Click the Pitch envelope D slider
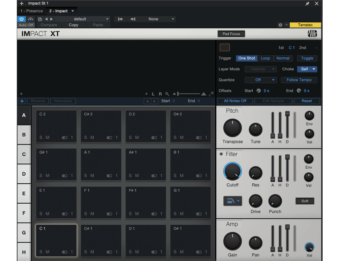This screenshot has height=261, width=339. (x=287, y=125)
